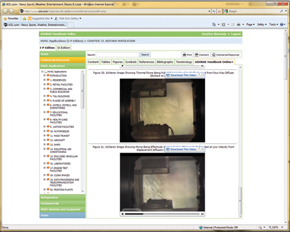The width and height of the screenshot is (290, 232).
Task: Open the zoom level 100% dropdown
Action: 282,227
